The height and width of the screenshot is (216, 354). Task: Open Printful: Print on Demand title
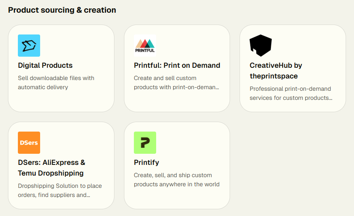177,65
